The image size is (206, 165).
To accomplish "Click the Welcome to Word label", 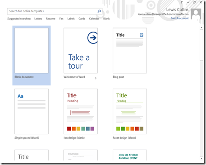I will coord(74,77).
